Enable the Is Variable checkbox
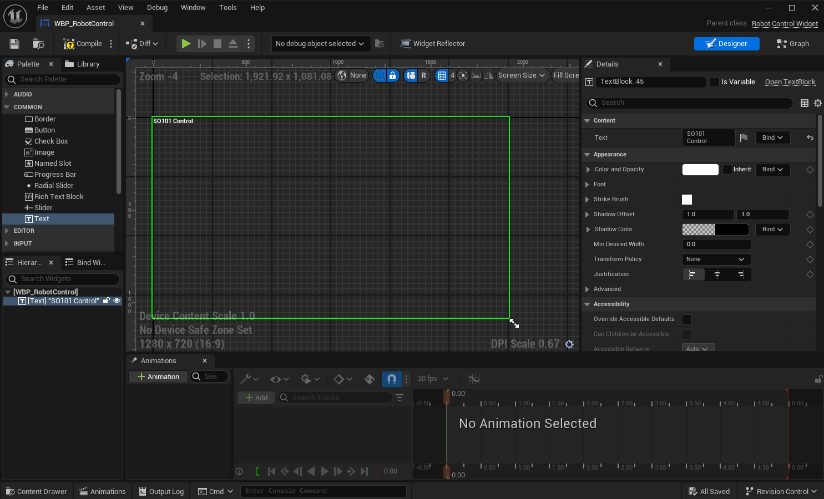Screen dimensions: 824x499 (715, 82)
